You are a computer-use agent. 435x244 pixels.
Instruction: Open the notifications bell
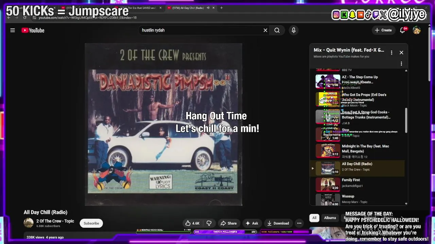[402, 30]
